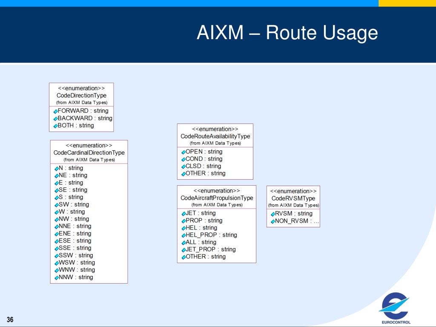Click the attribute icon beside PROP : string
This screenshot has height=327, width=436.
tap(183, 221)
